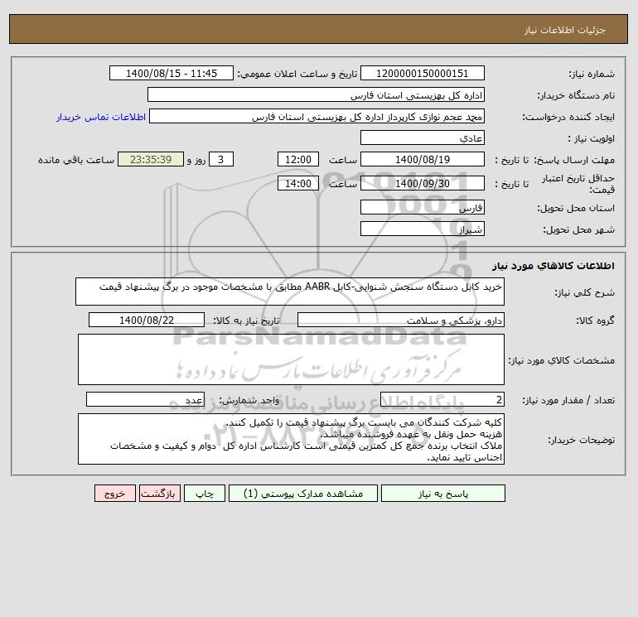Click the announcement date field 1400/08/15 - 11:45
Viewport: 638px width, 617px height.
[172, 73]
